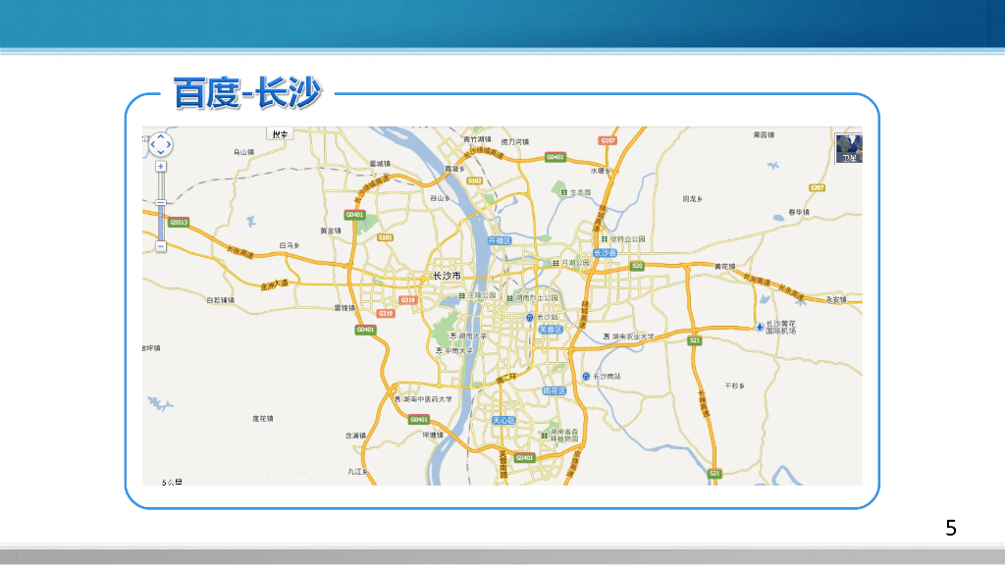Viewport: 1005px width, 565px height.
Task: Click the red G107 road shield
Action: point(608,140)
